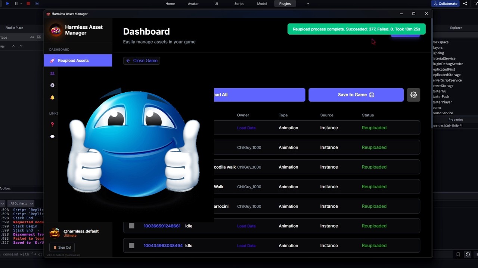Click the Owner column header
This screenshot has height=268, width=478.
click(243, 115)
